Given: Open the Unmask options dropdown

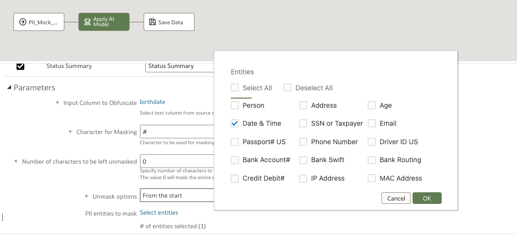Looking at the screenshot, I should (x=177, y=196).
